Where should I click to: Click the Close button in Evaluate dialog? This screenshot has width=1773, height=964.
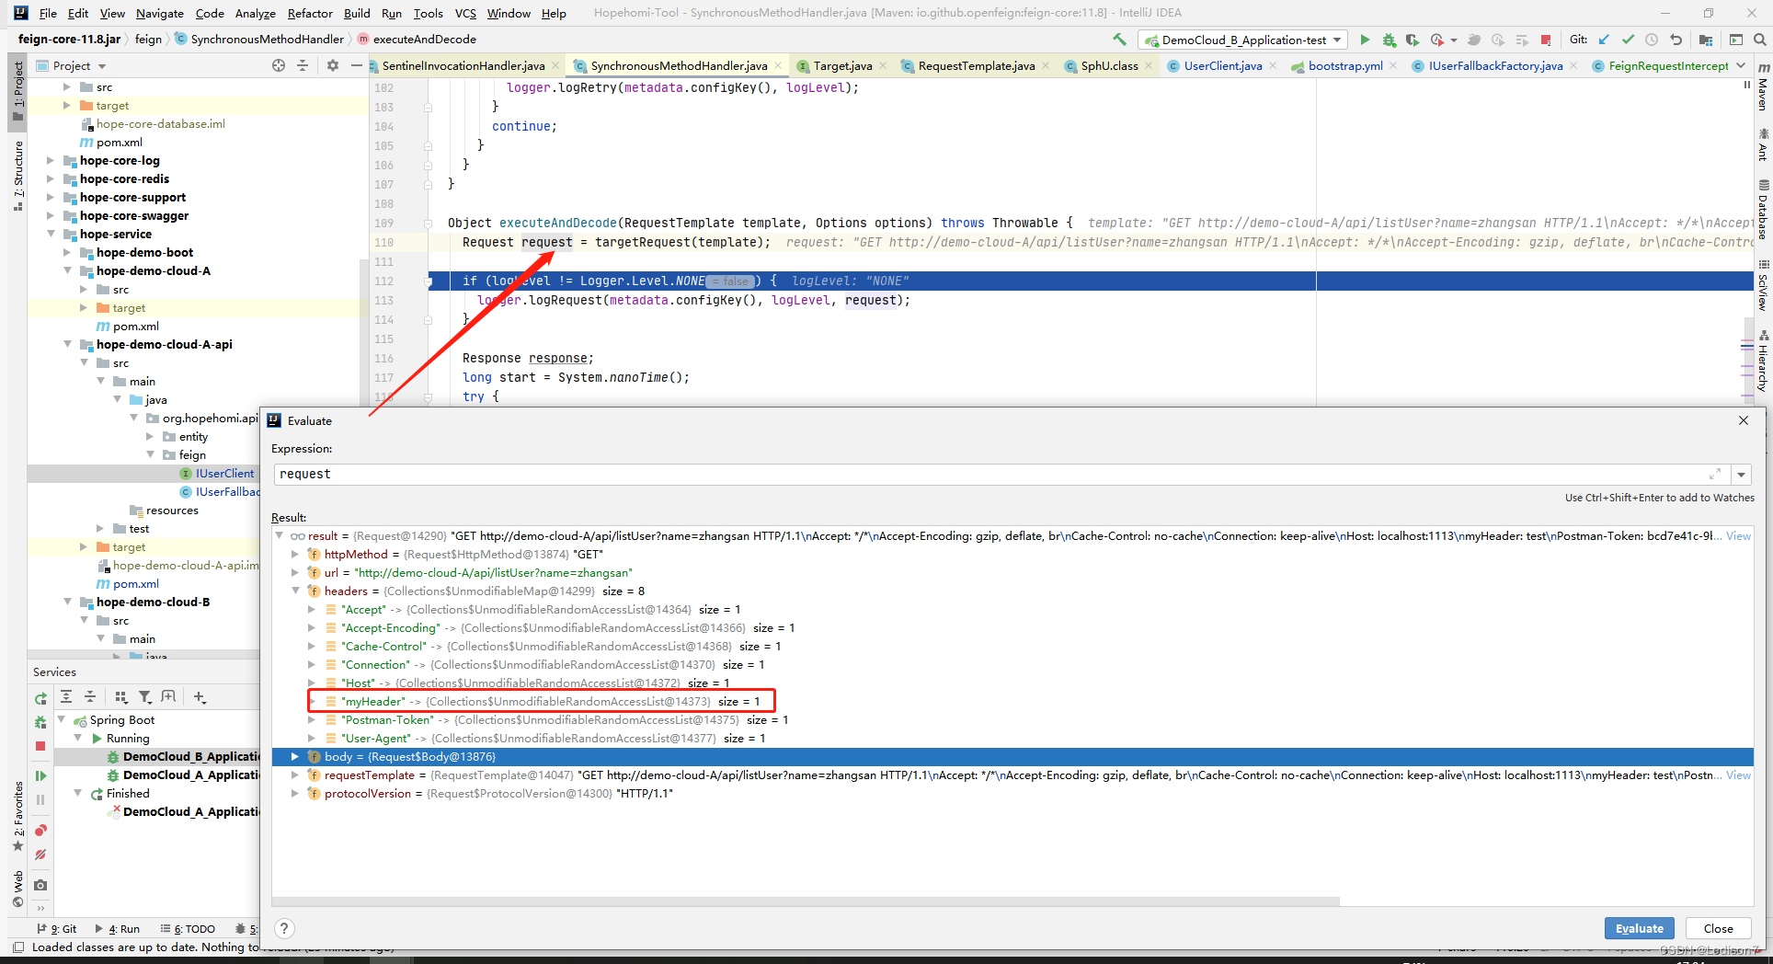point(1718,928)
